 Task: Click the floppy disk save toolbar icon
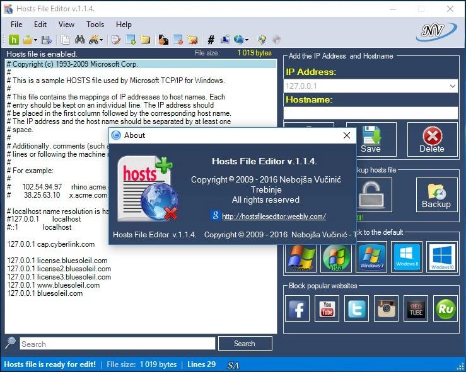tap(47, 40)
